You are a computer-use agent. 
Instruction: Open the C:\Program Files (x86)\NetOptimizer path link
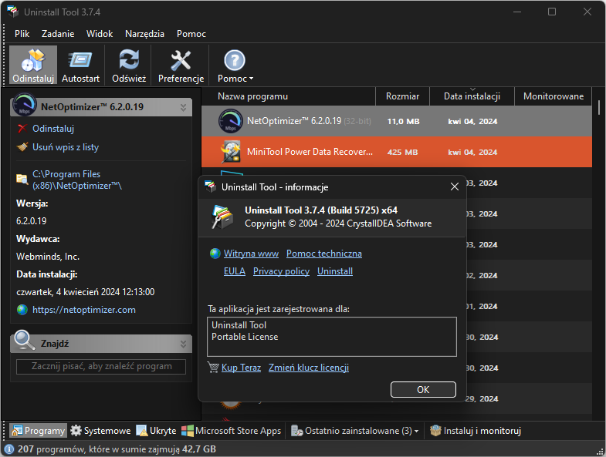tap(77, 180)
